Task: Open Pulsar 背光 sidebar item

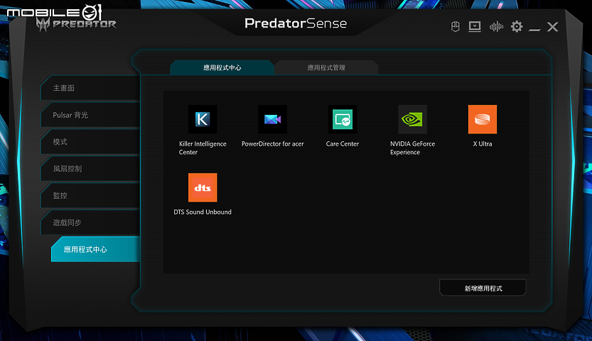Action: [90, 115]
